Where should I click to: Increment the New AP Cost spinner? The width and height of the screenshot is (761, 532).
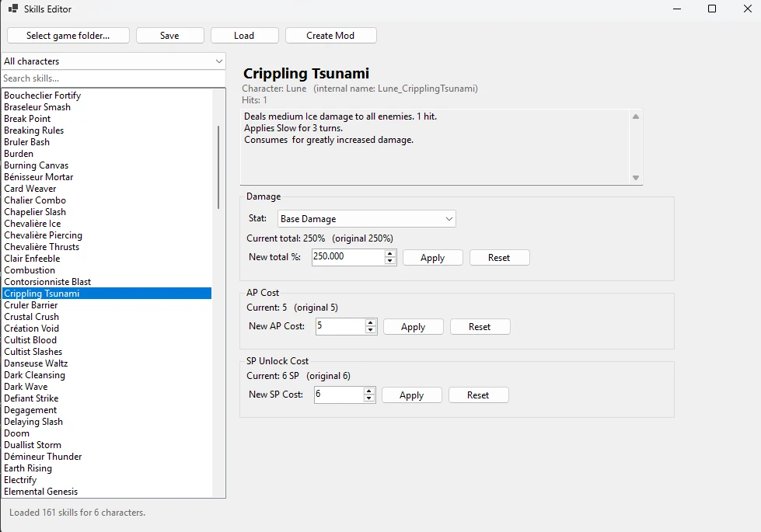pyautogui.click(x=370, y=322)
